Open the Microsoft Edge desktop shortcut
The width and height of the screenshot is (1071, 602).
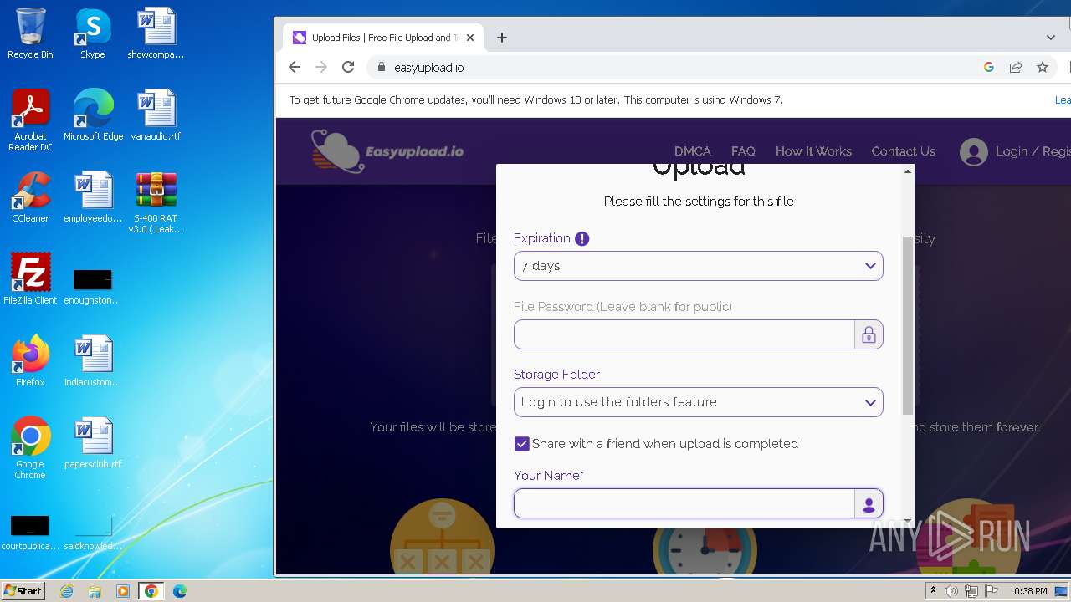(x=93, y=115)
